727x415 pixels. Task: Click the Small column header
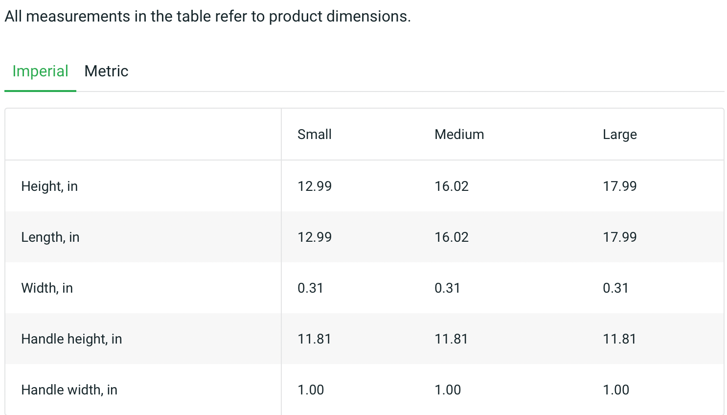tap(315, 135)
